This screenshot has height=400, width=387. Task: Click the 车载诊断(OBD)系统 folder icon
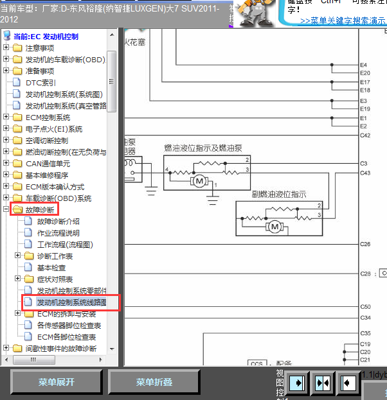[x=17, y=198]
